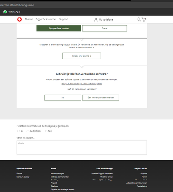Open 'Prepaid' footer link
This screenshot has height=192, width=173.
click(54, 183)
